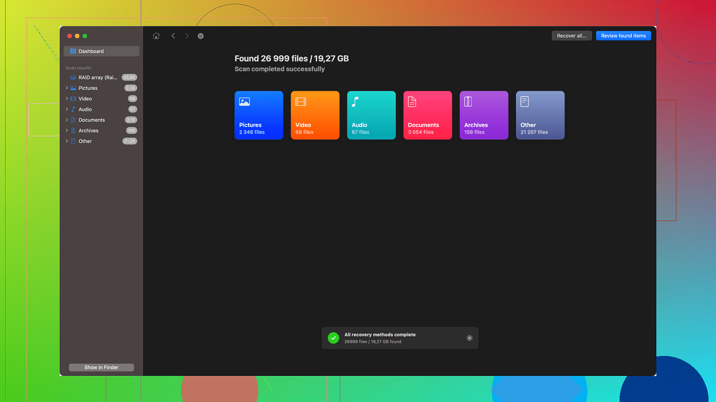The height and width of the screenshot is (402, 716).
Task: Expand the Video sidebar entry
Action: tap(67, 98)
